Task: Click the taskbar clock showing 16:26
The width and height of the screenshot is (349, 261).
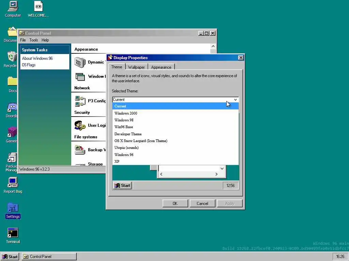Action: pyautogui.click(x=340, y=257)
